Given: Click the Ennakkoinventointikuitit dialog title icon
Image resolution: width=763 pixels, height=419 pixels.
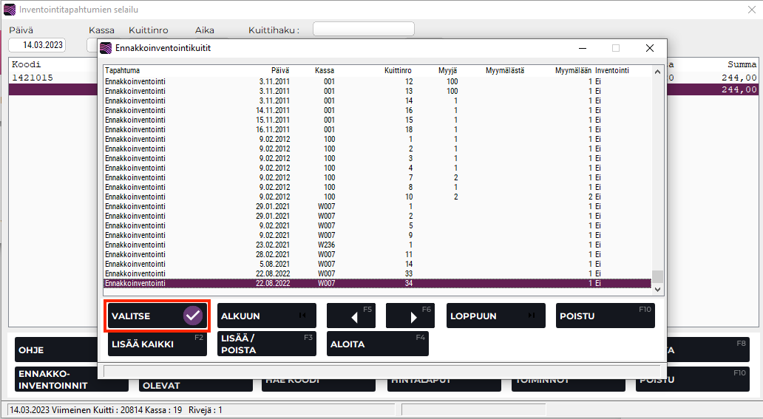Looking at the screenshot, I should point(106,48).
